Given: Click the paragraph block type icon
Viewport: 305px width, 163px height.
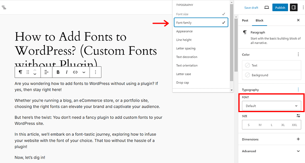Looking at the screenshot, I should tap(20, 72).
